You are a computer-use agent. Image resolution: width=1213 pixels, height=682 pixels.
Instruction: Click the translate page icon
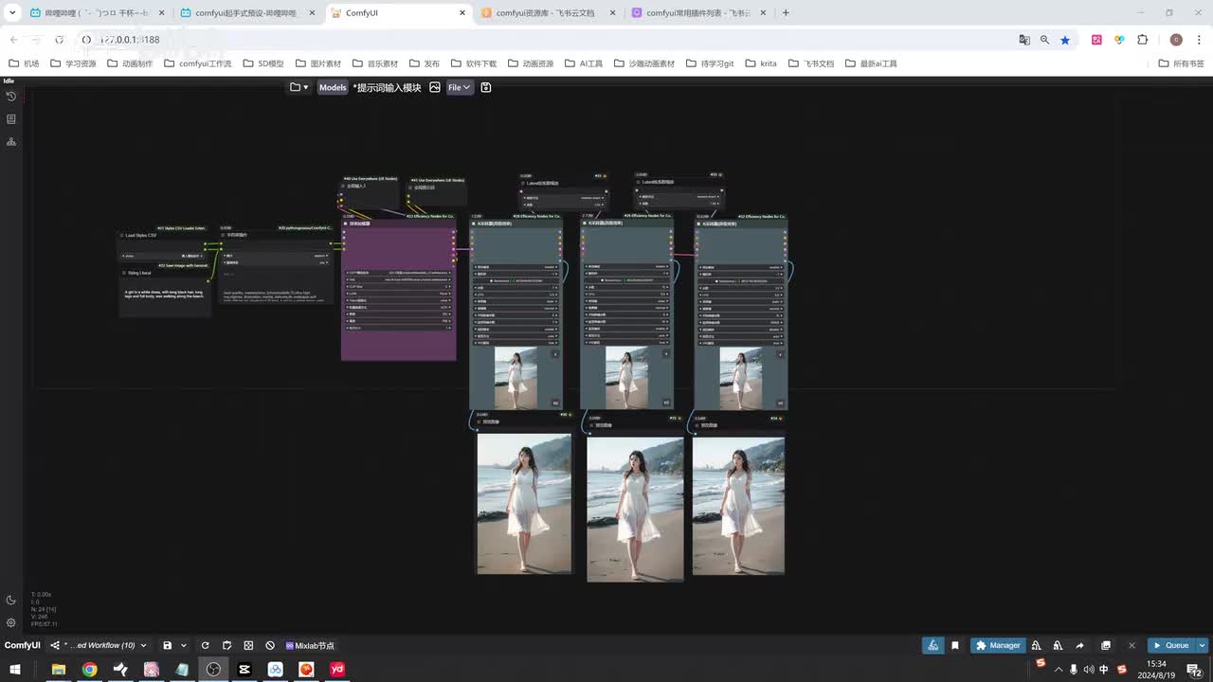coord(1024,40)
